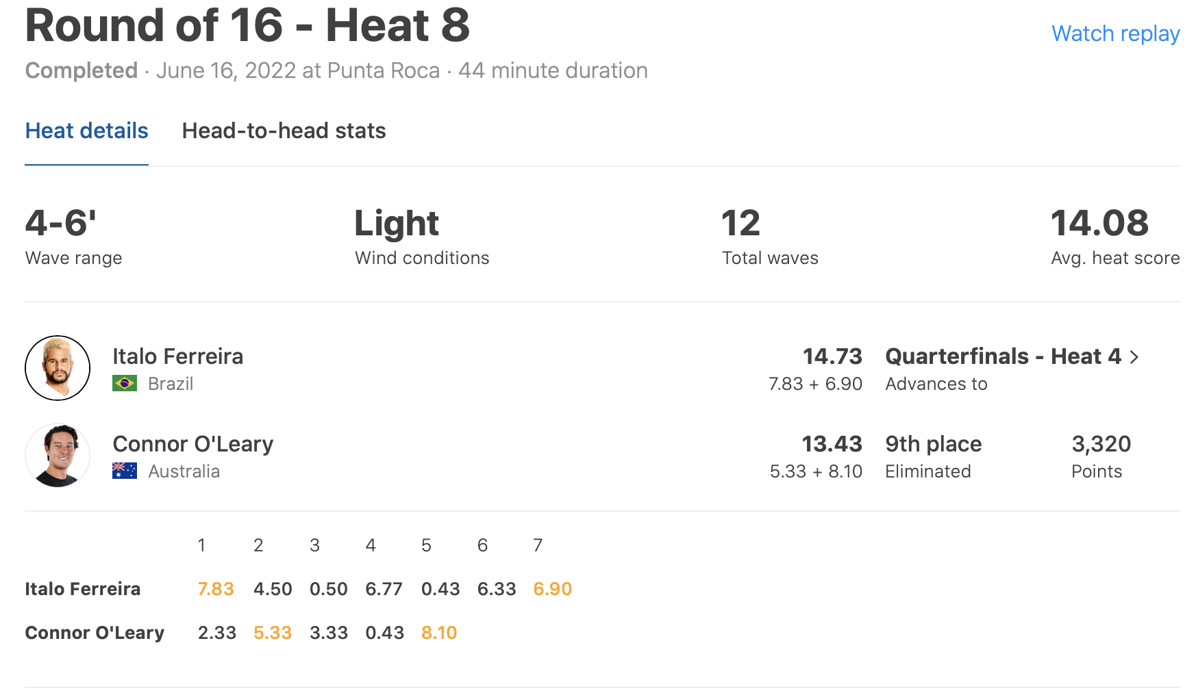Screen dimensions: 1196x695
Task: Open Quarterfinals - Heat 4 link
Action: [1003, 356]
